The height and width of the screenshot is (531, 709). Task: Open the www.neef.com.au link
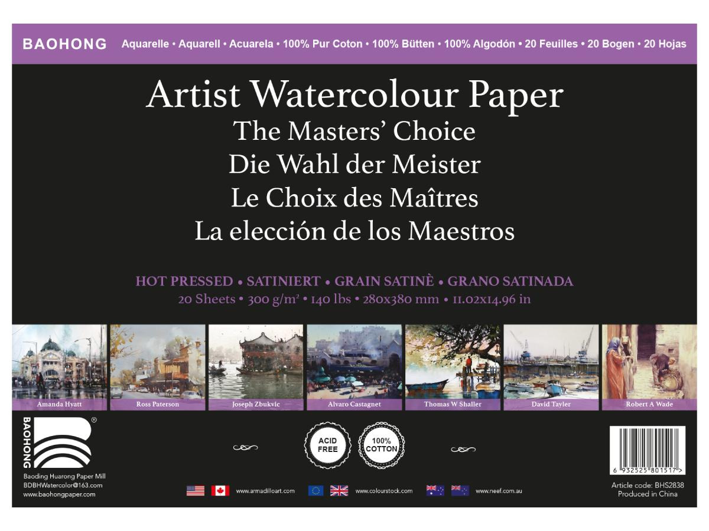[x=499, y=491]
